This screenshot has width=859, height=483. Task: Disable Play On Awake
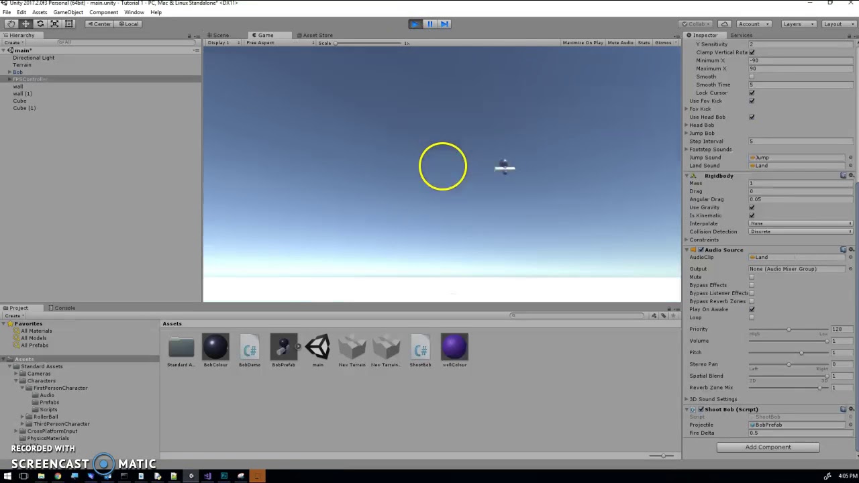tap(752, 309)
